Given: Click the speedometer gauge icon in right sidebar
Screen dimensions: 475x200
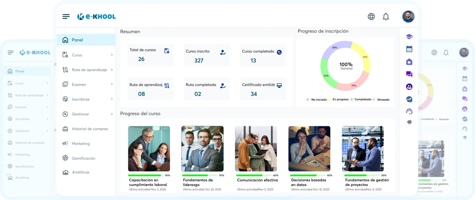Looking at the screenshot, I should [x=409, y=111].
